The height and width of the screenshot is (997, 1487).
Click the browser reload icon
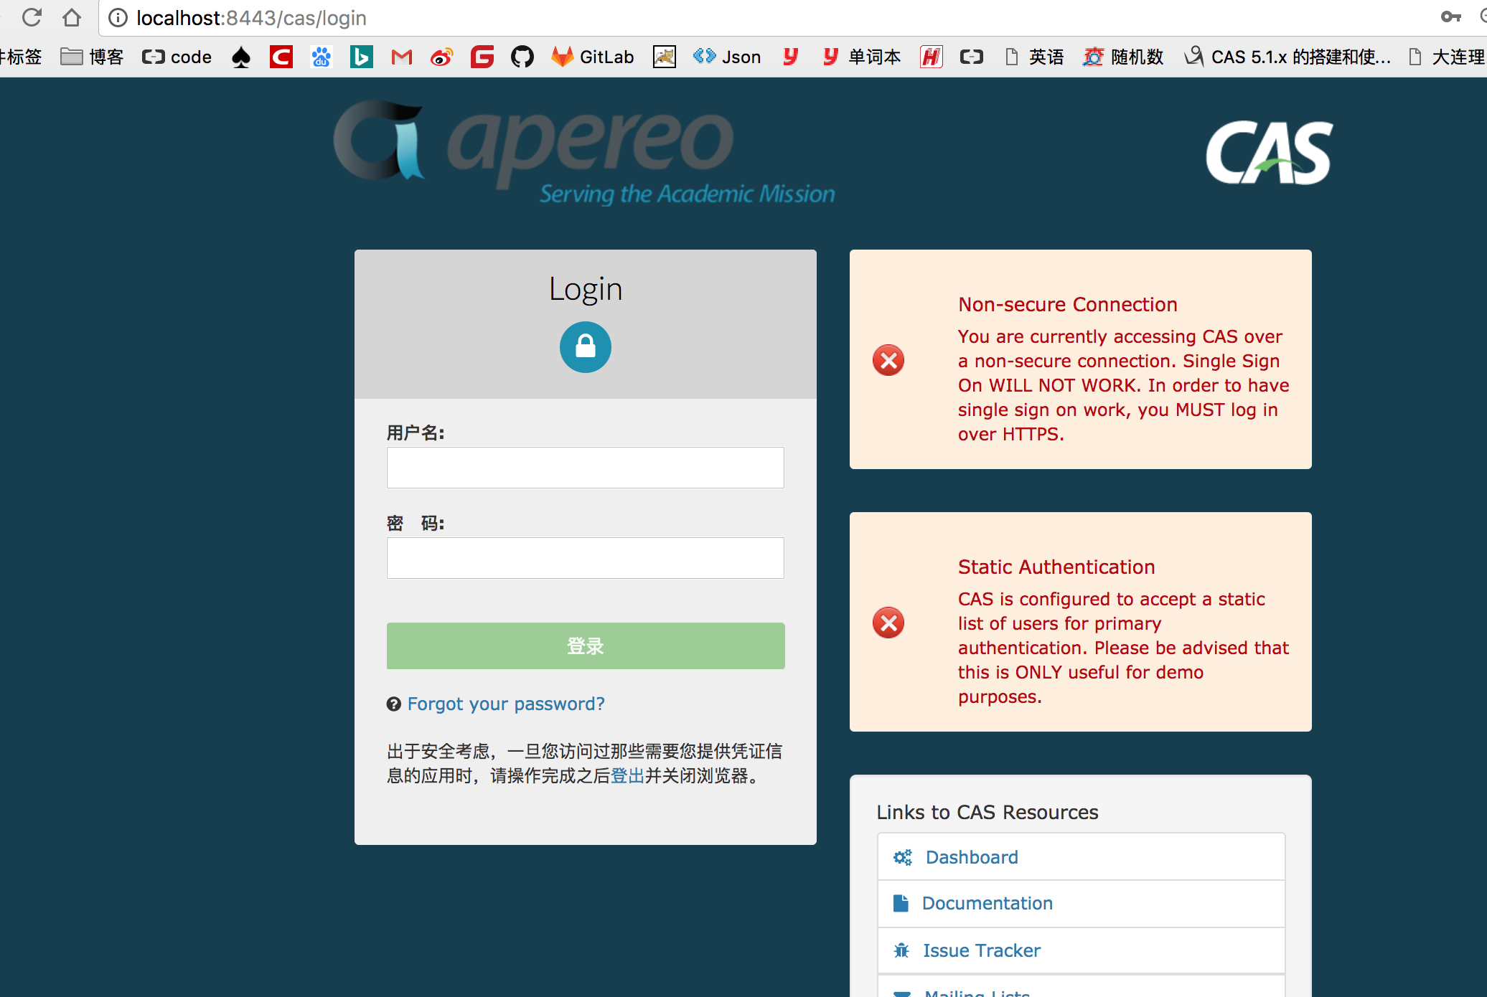tap(32, 17)
